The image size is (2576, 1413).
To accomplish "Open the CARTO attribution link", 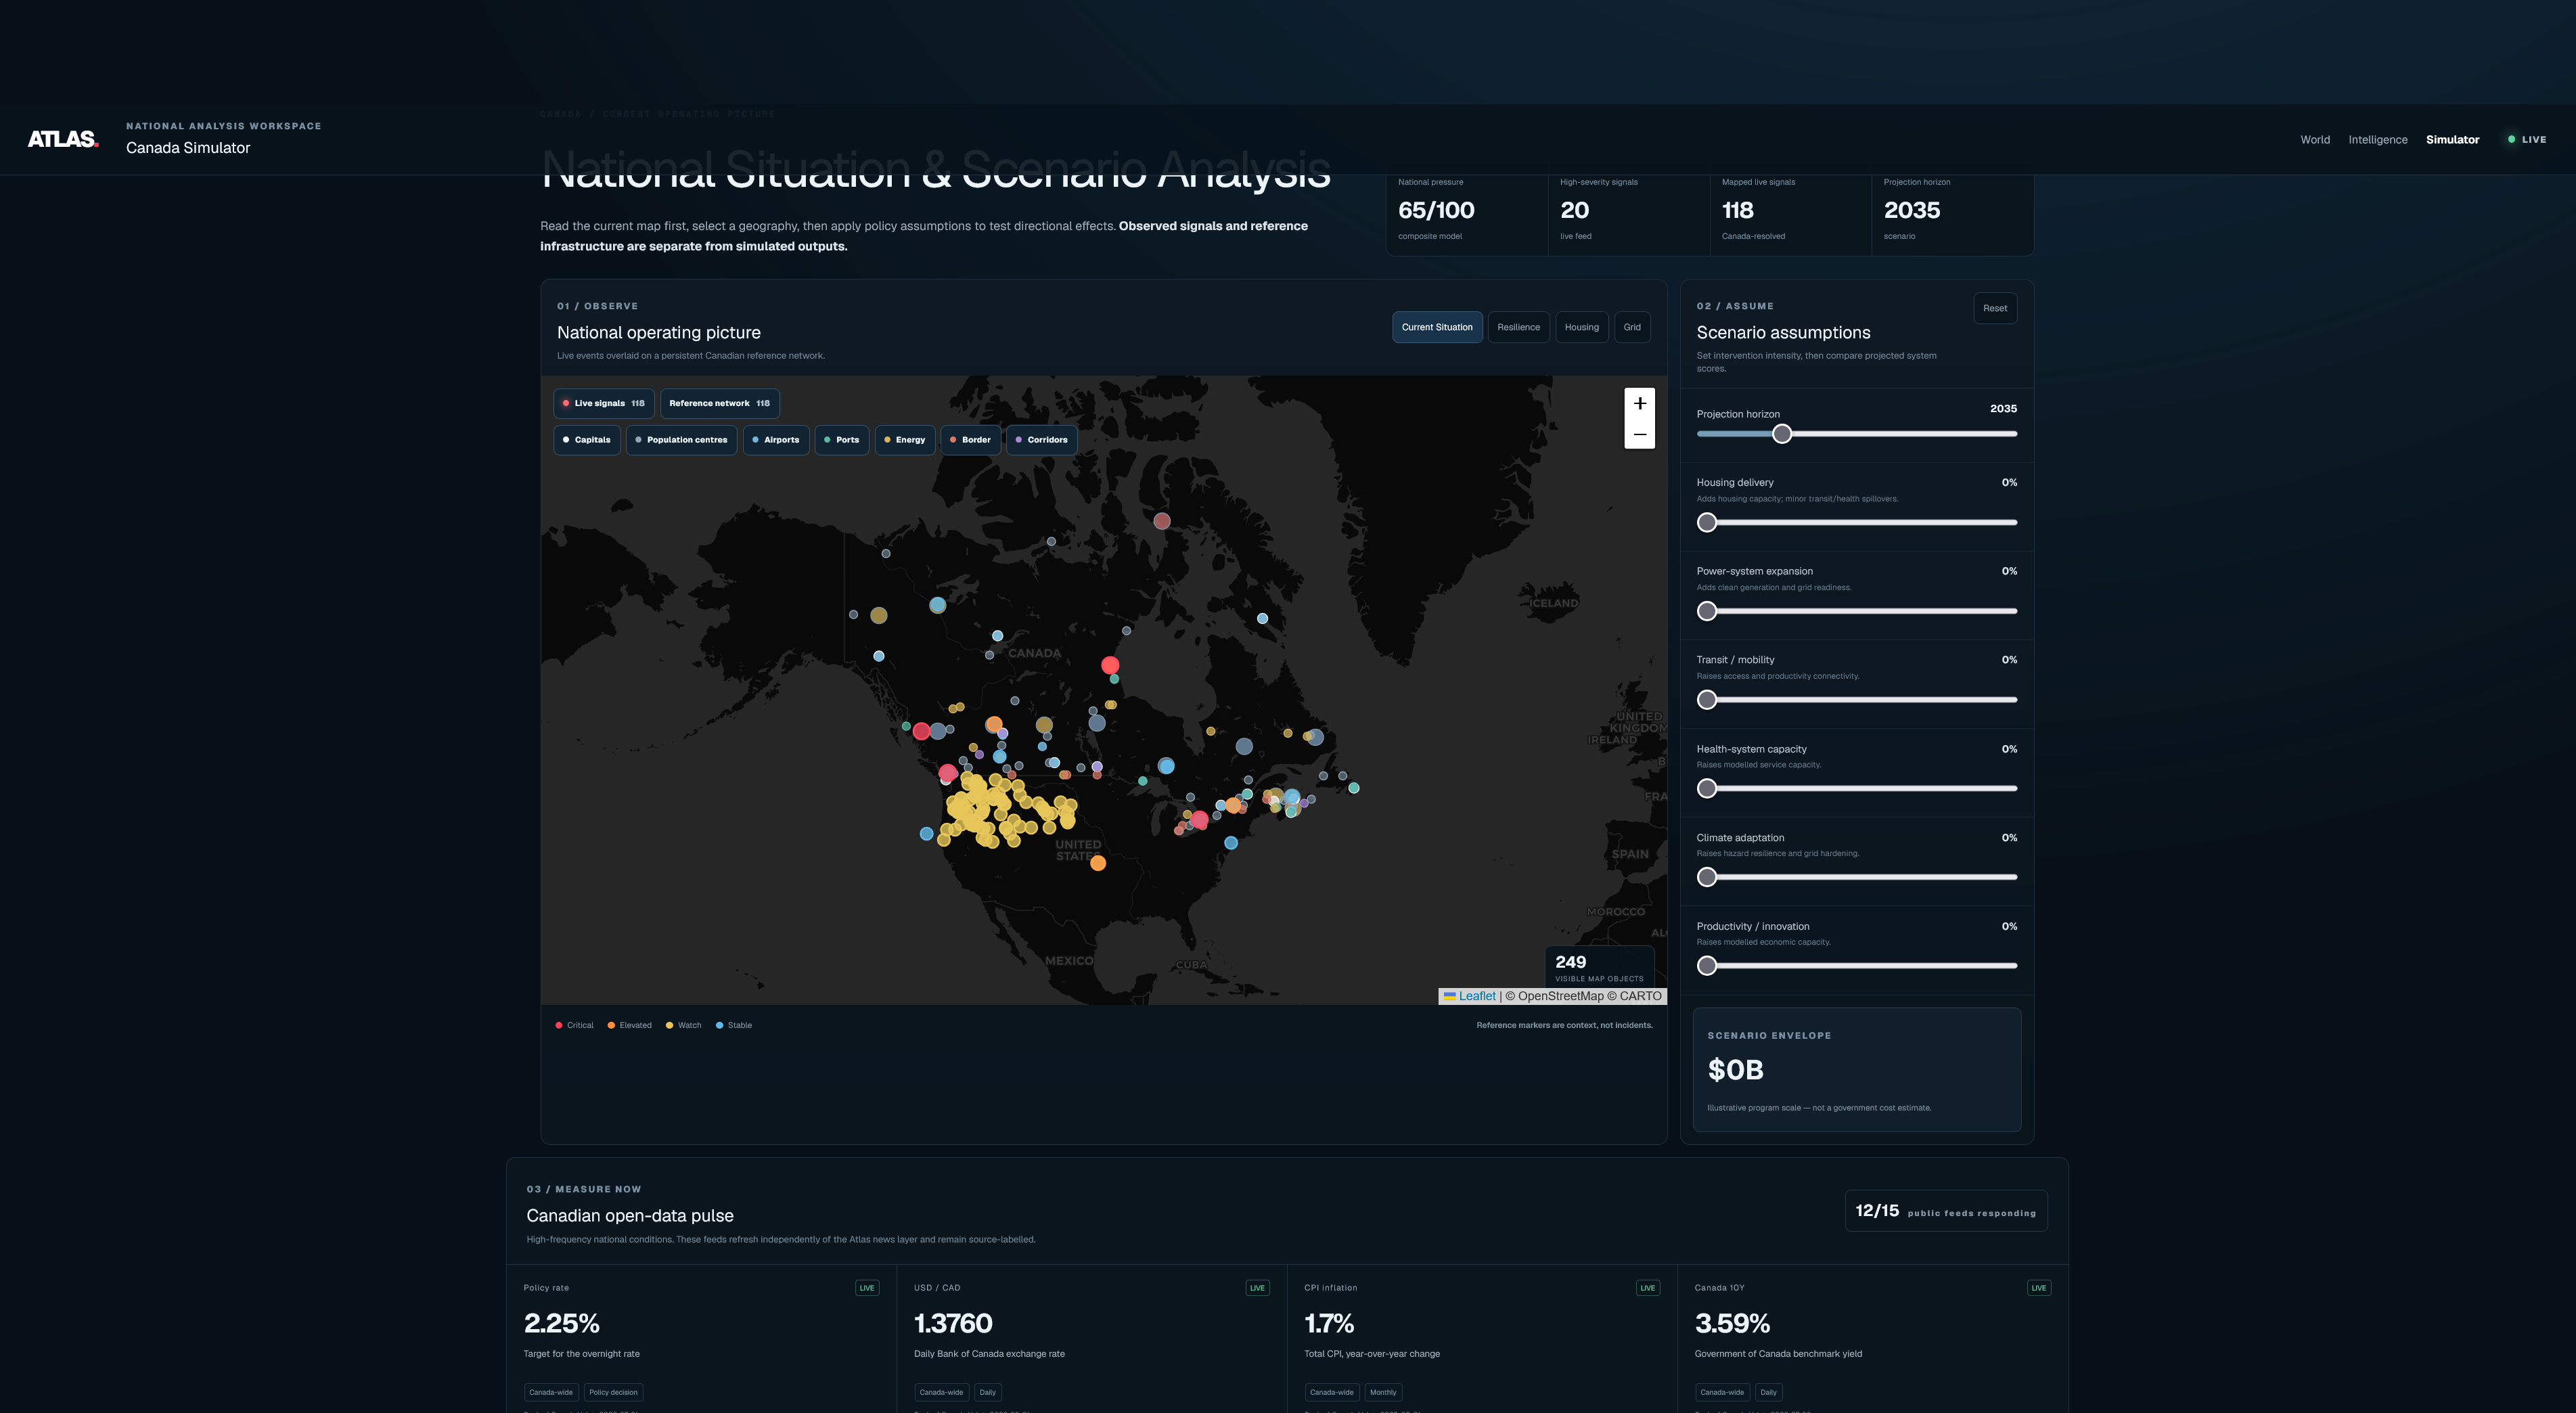I will pos(1640,996).
